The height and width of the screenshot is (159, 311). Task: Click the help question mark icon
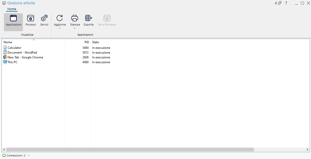point(286,3)
